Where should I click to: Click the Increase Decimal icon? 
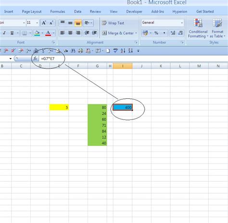(173, 33)
